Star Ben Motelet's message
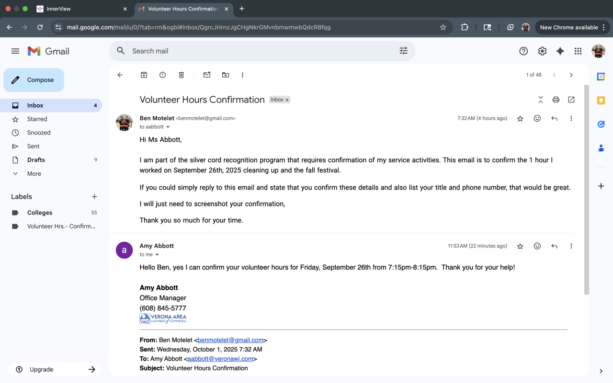 pos(520,119)
